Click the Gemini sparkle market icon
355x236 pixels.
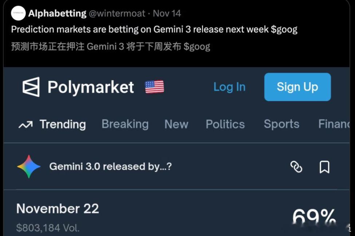(29, 166)
